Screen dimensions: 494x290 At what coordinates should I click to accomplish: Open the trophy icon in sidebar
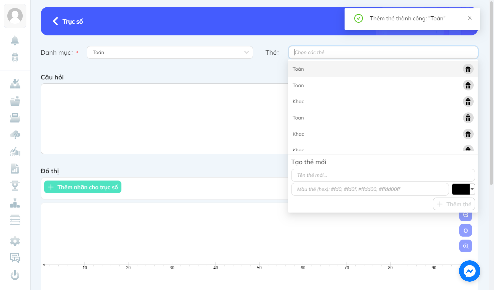[x=15, y=186]
